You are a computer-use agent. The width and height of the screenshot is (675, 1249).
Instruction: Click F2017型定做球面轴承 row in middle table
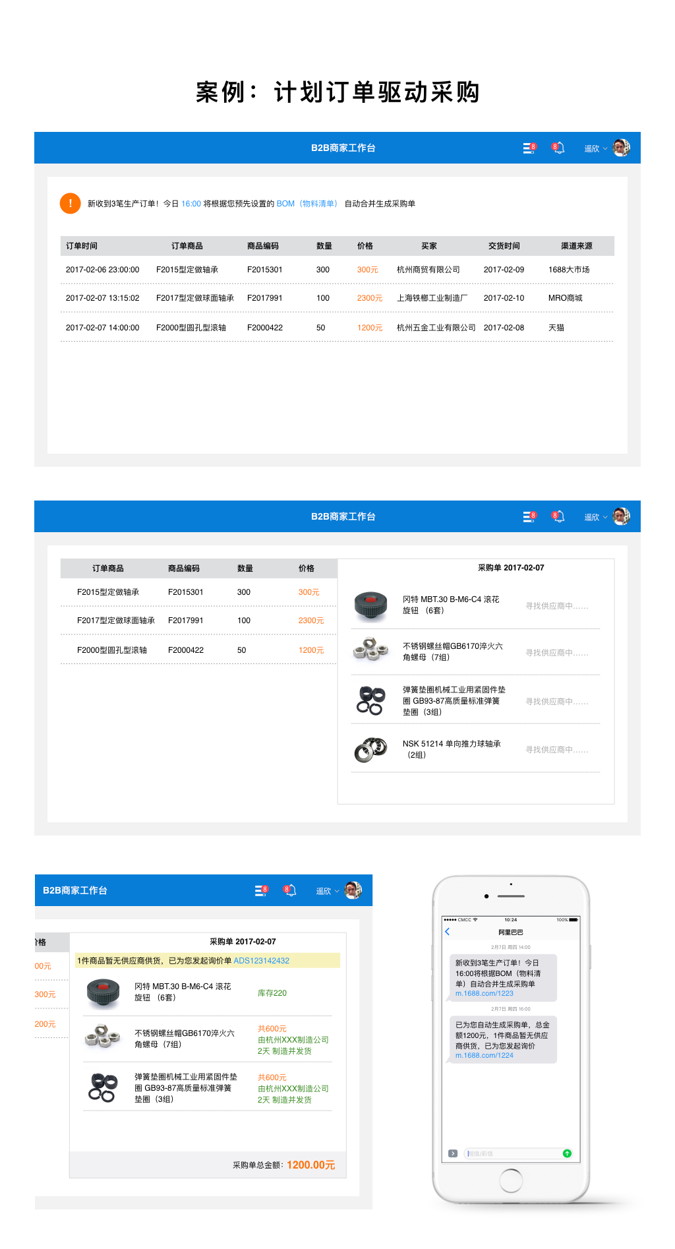(x=198, y=621)
